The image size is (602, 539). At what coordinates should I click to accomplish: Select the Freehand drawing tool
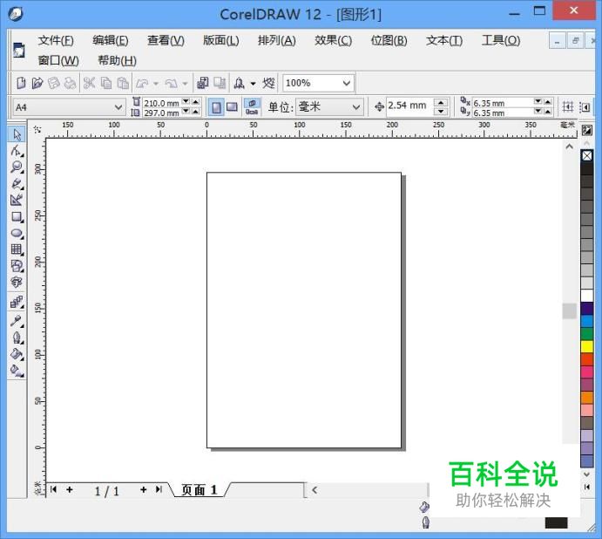(17, 184)
